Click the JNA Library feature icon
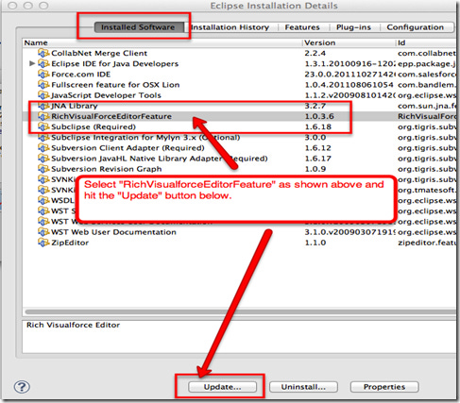Image resolution: width=460 pixels, height=403 pixels. [43, 106]
